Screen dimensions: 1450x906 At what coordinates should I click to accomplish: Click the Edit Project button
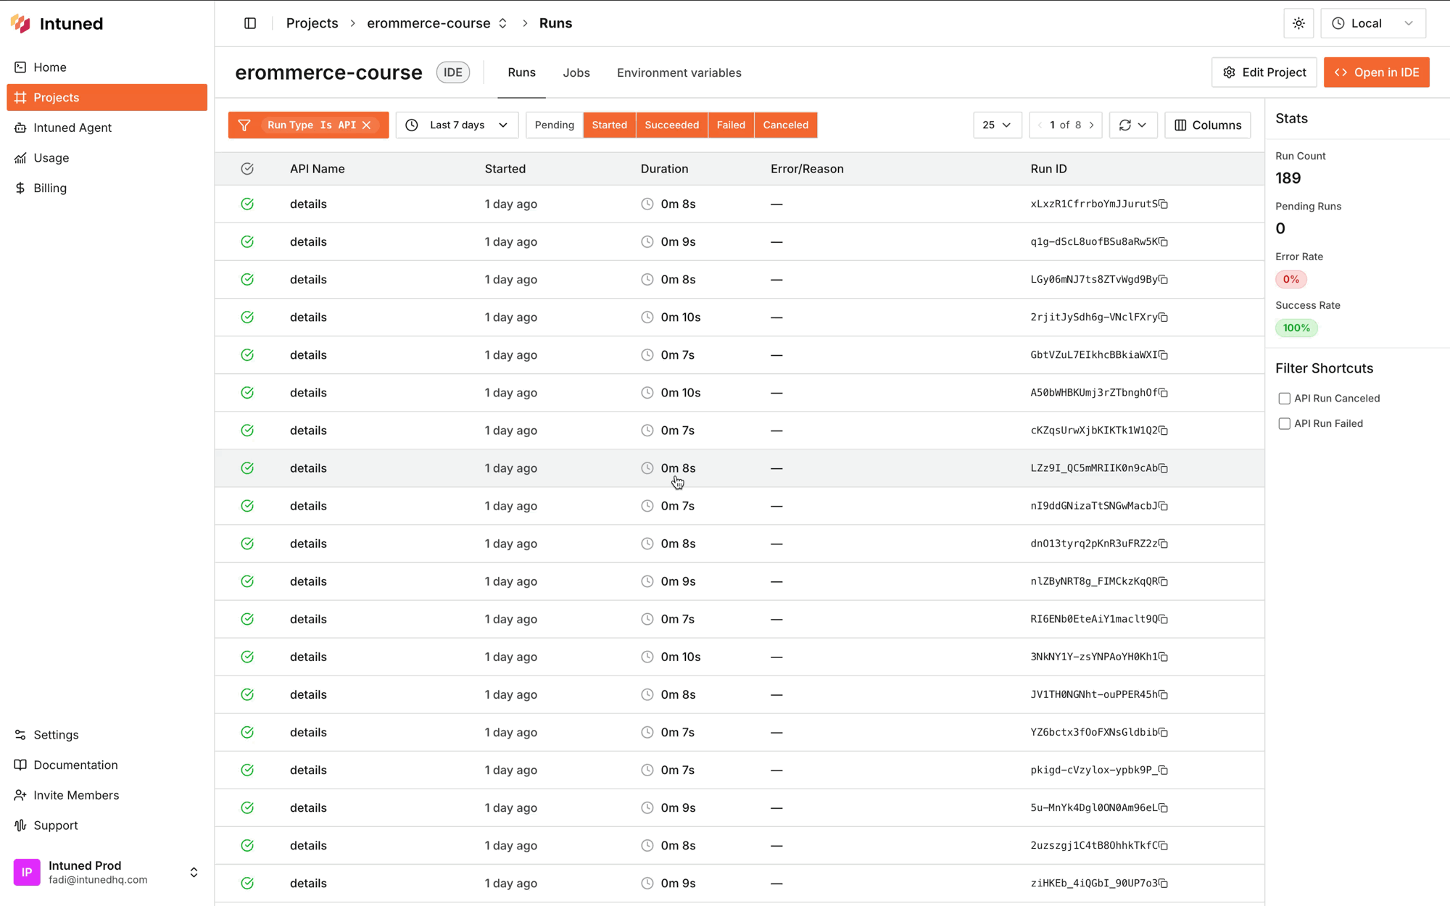1264,72
